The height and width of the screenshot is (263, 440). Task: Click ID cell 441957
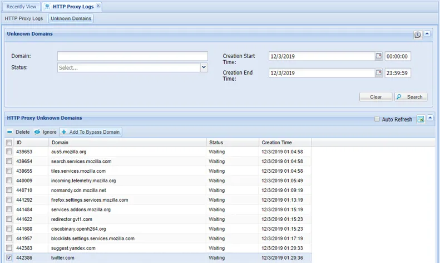point(24,238)
